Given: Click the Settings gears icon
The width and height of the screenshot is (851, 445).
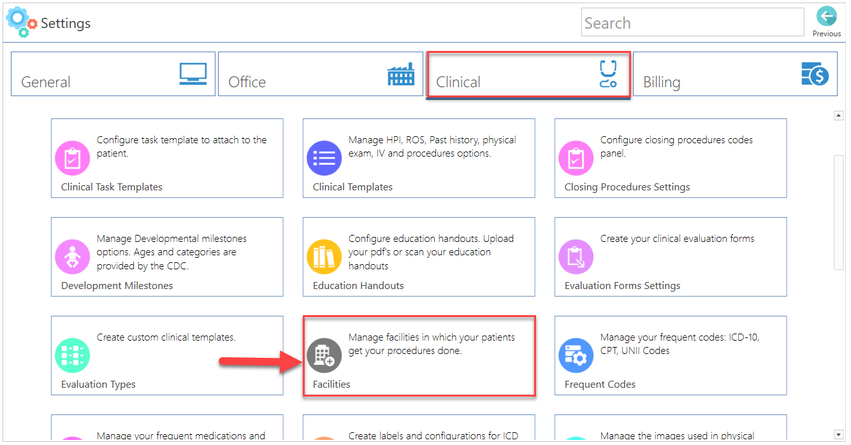Looking at the screenshot, I should 22,22.
